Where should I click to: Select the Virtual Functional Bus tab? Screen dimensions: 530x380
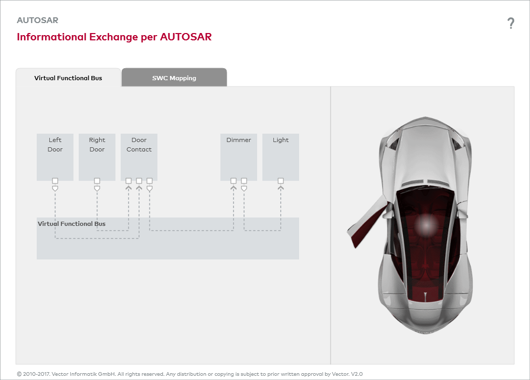coord(68,78)
